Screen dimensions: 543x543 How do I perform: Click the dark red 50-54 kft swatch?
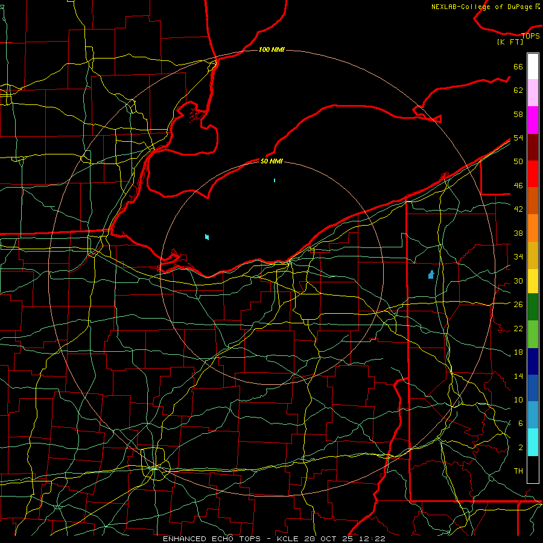point(533,147)
